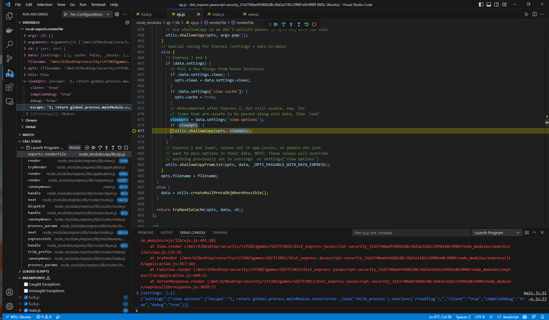Close the bottom panel
The height and width of the screenshot is (320, 549).
tap(542, 233)
